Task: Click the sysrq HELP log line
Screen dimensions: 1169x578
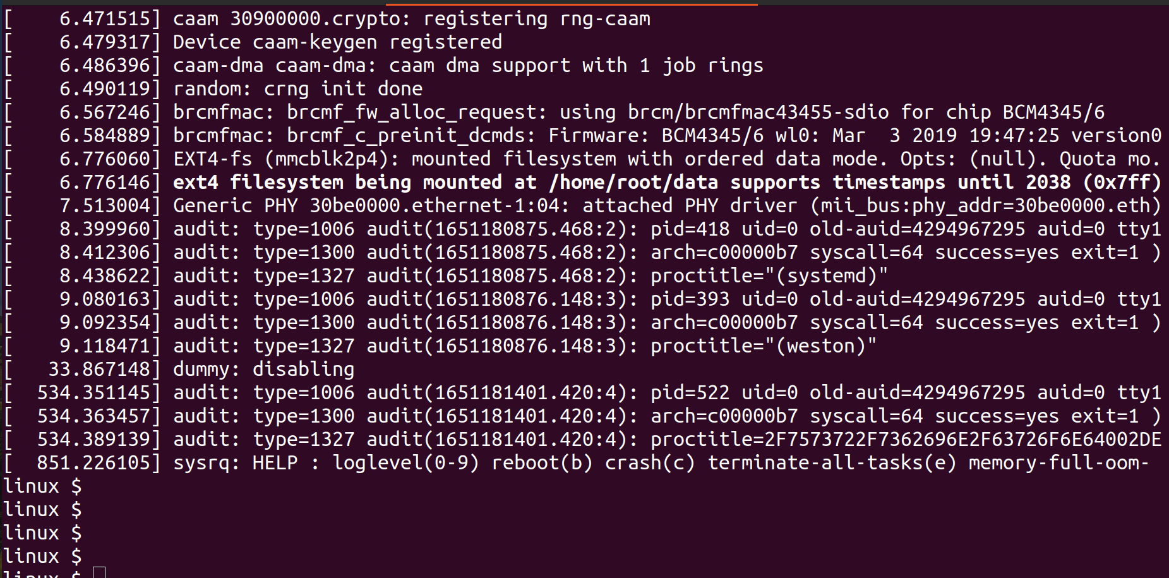Action: point(660,463)
